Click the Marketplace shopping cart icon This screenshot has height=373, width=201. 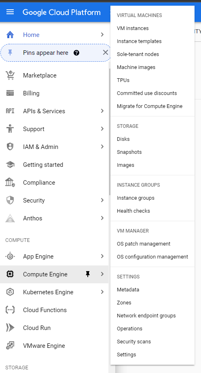click(10, 75)
